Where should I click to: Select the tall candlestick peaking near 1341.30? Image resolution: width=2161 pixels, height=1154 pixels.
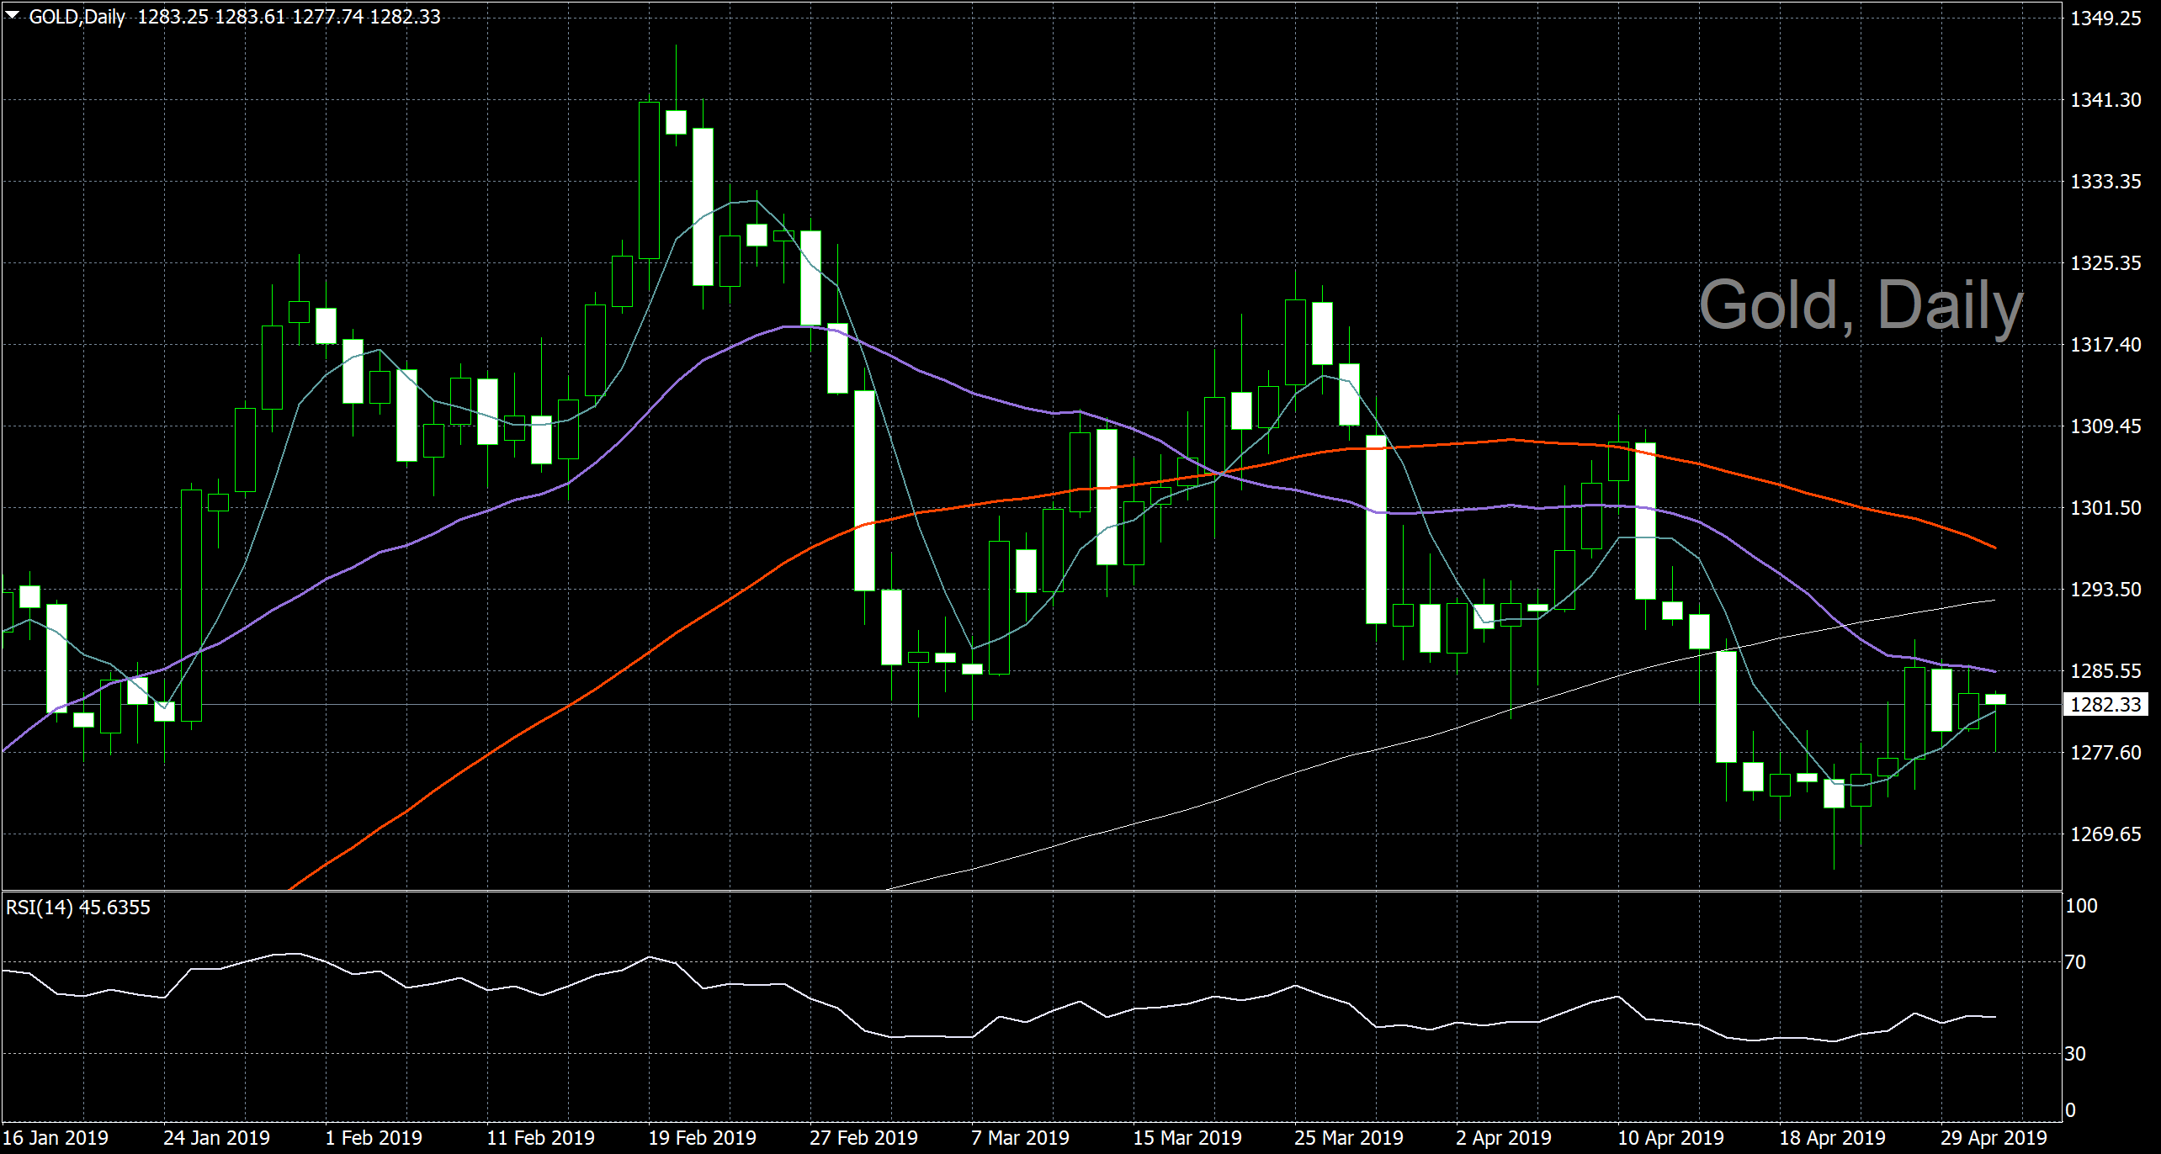tap(649, 180)
